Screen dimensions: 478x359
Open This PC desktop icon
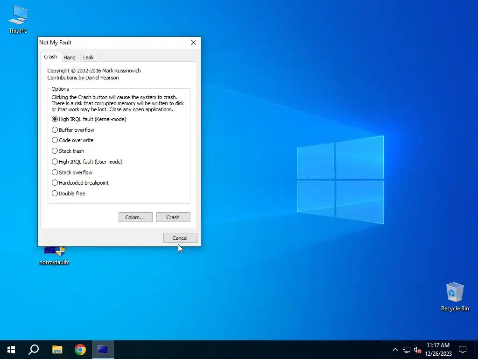coord(18,20)
